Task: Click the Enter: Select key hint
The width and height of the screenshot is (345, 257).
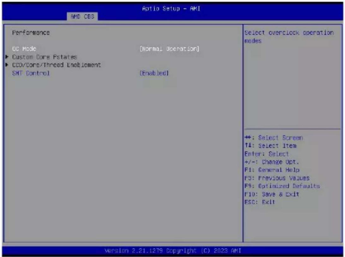Action: click(266, 154)
